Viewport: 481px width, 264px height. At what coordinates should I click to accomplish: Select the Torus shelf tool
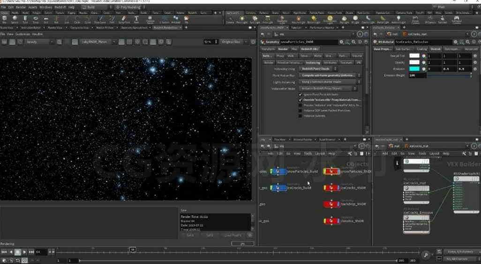coord(36,19)
